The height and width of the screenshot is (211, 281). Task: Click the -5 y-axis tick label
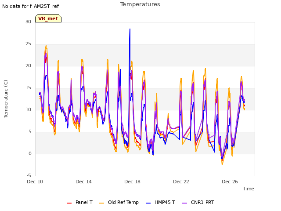coord(29,175)
